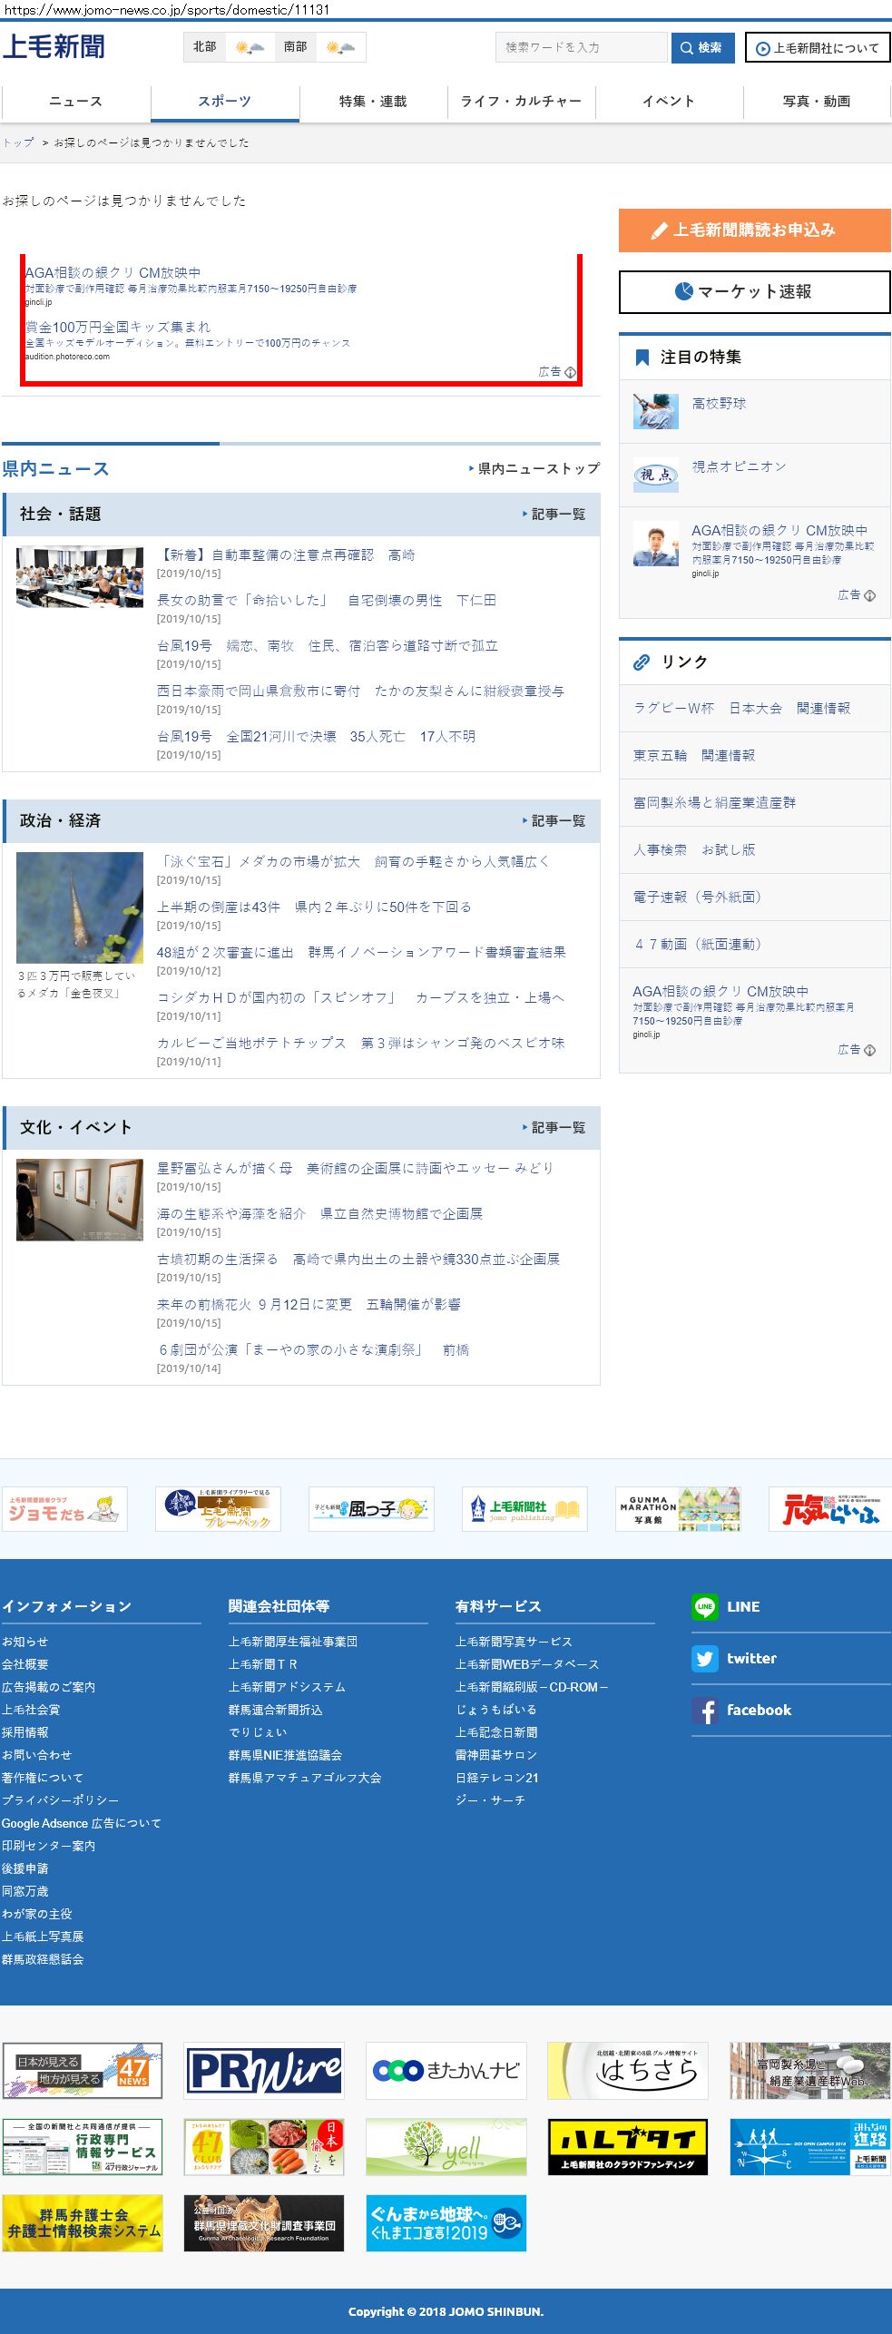
Task: Click the search keyword input field
Action: 581,48
